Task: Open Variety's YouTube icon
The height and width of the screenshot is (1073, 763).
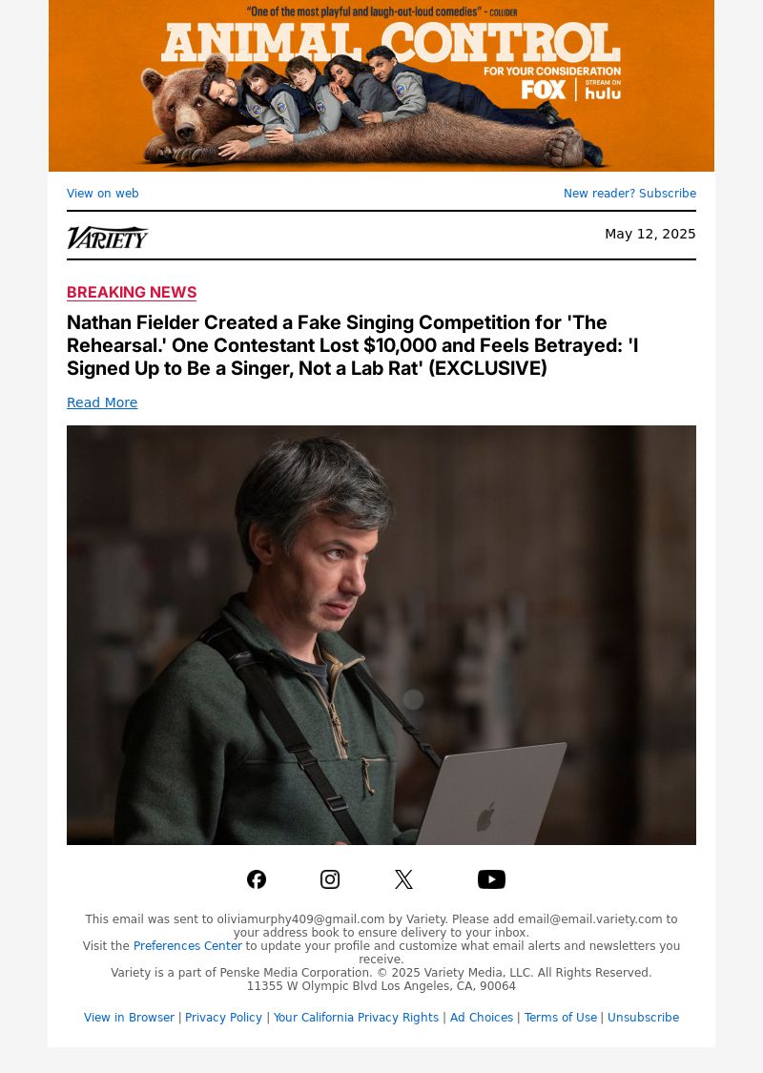Action: pyautogui.click(x=491, y=879)
